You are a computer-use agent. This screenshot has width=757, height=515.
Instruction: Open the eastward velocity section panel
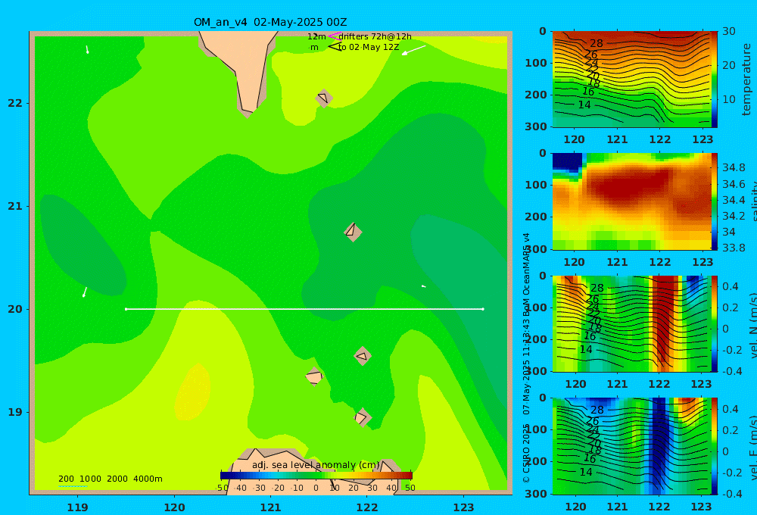click(631, 446)
